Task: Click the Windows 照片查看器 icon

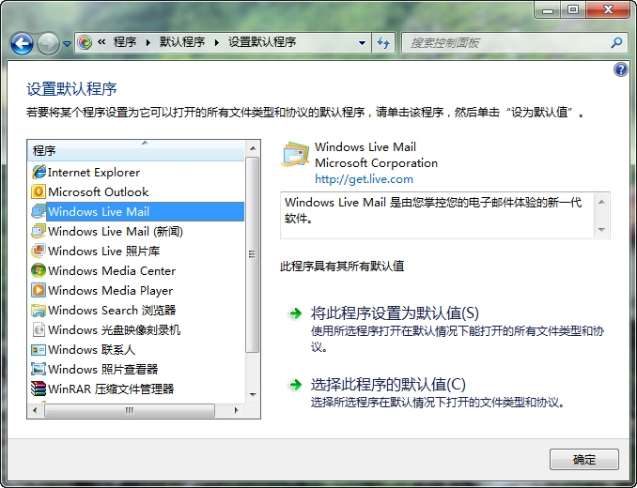Action: coord(39,369)
